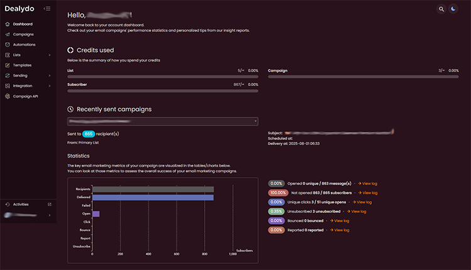Expand the user account chevron
This screenshot has width=471, height=270.
[x=50, y=215]
